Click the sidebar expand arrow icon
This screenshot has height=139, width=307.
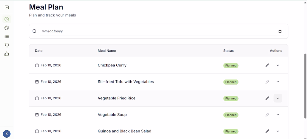pyautogui.click(x=7, y=8)
